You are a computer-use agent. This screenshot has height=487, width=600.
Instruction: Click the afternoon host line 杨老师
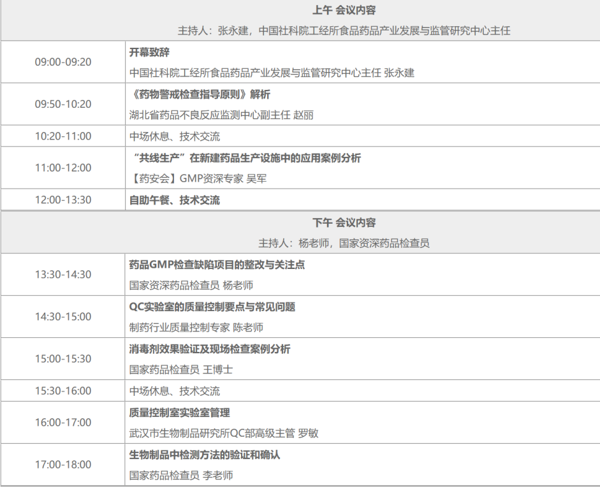click(344, 243)
